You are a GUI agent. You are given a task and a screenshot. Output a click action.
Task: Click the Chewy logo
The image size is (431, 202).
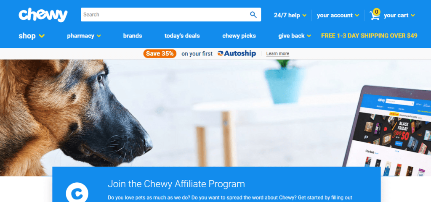pyautogui.click(x=43, y=15)
